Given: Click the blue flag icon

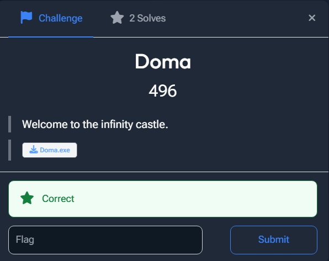Looking at the screenshot, I should pos(26,18).
